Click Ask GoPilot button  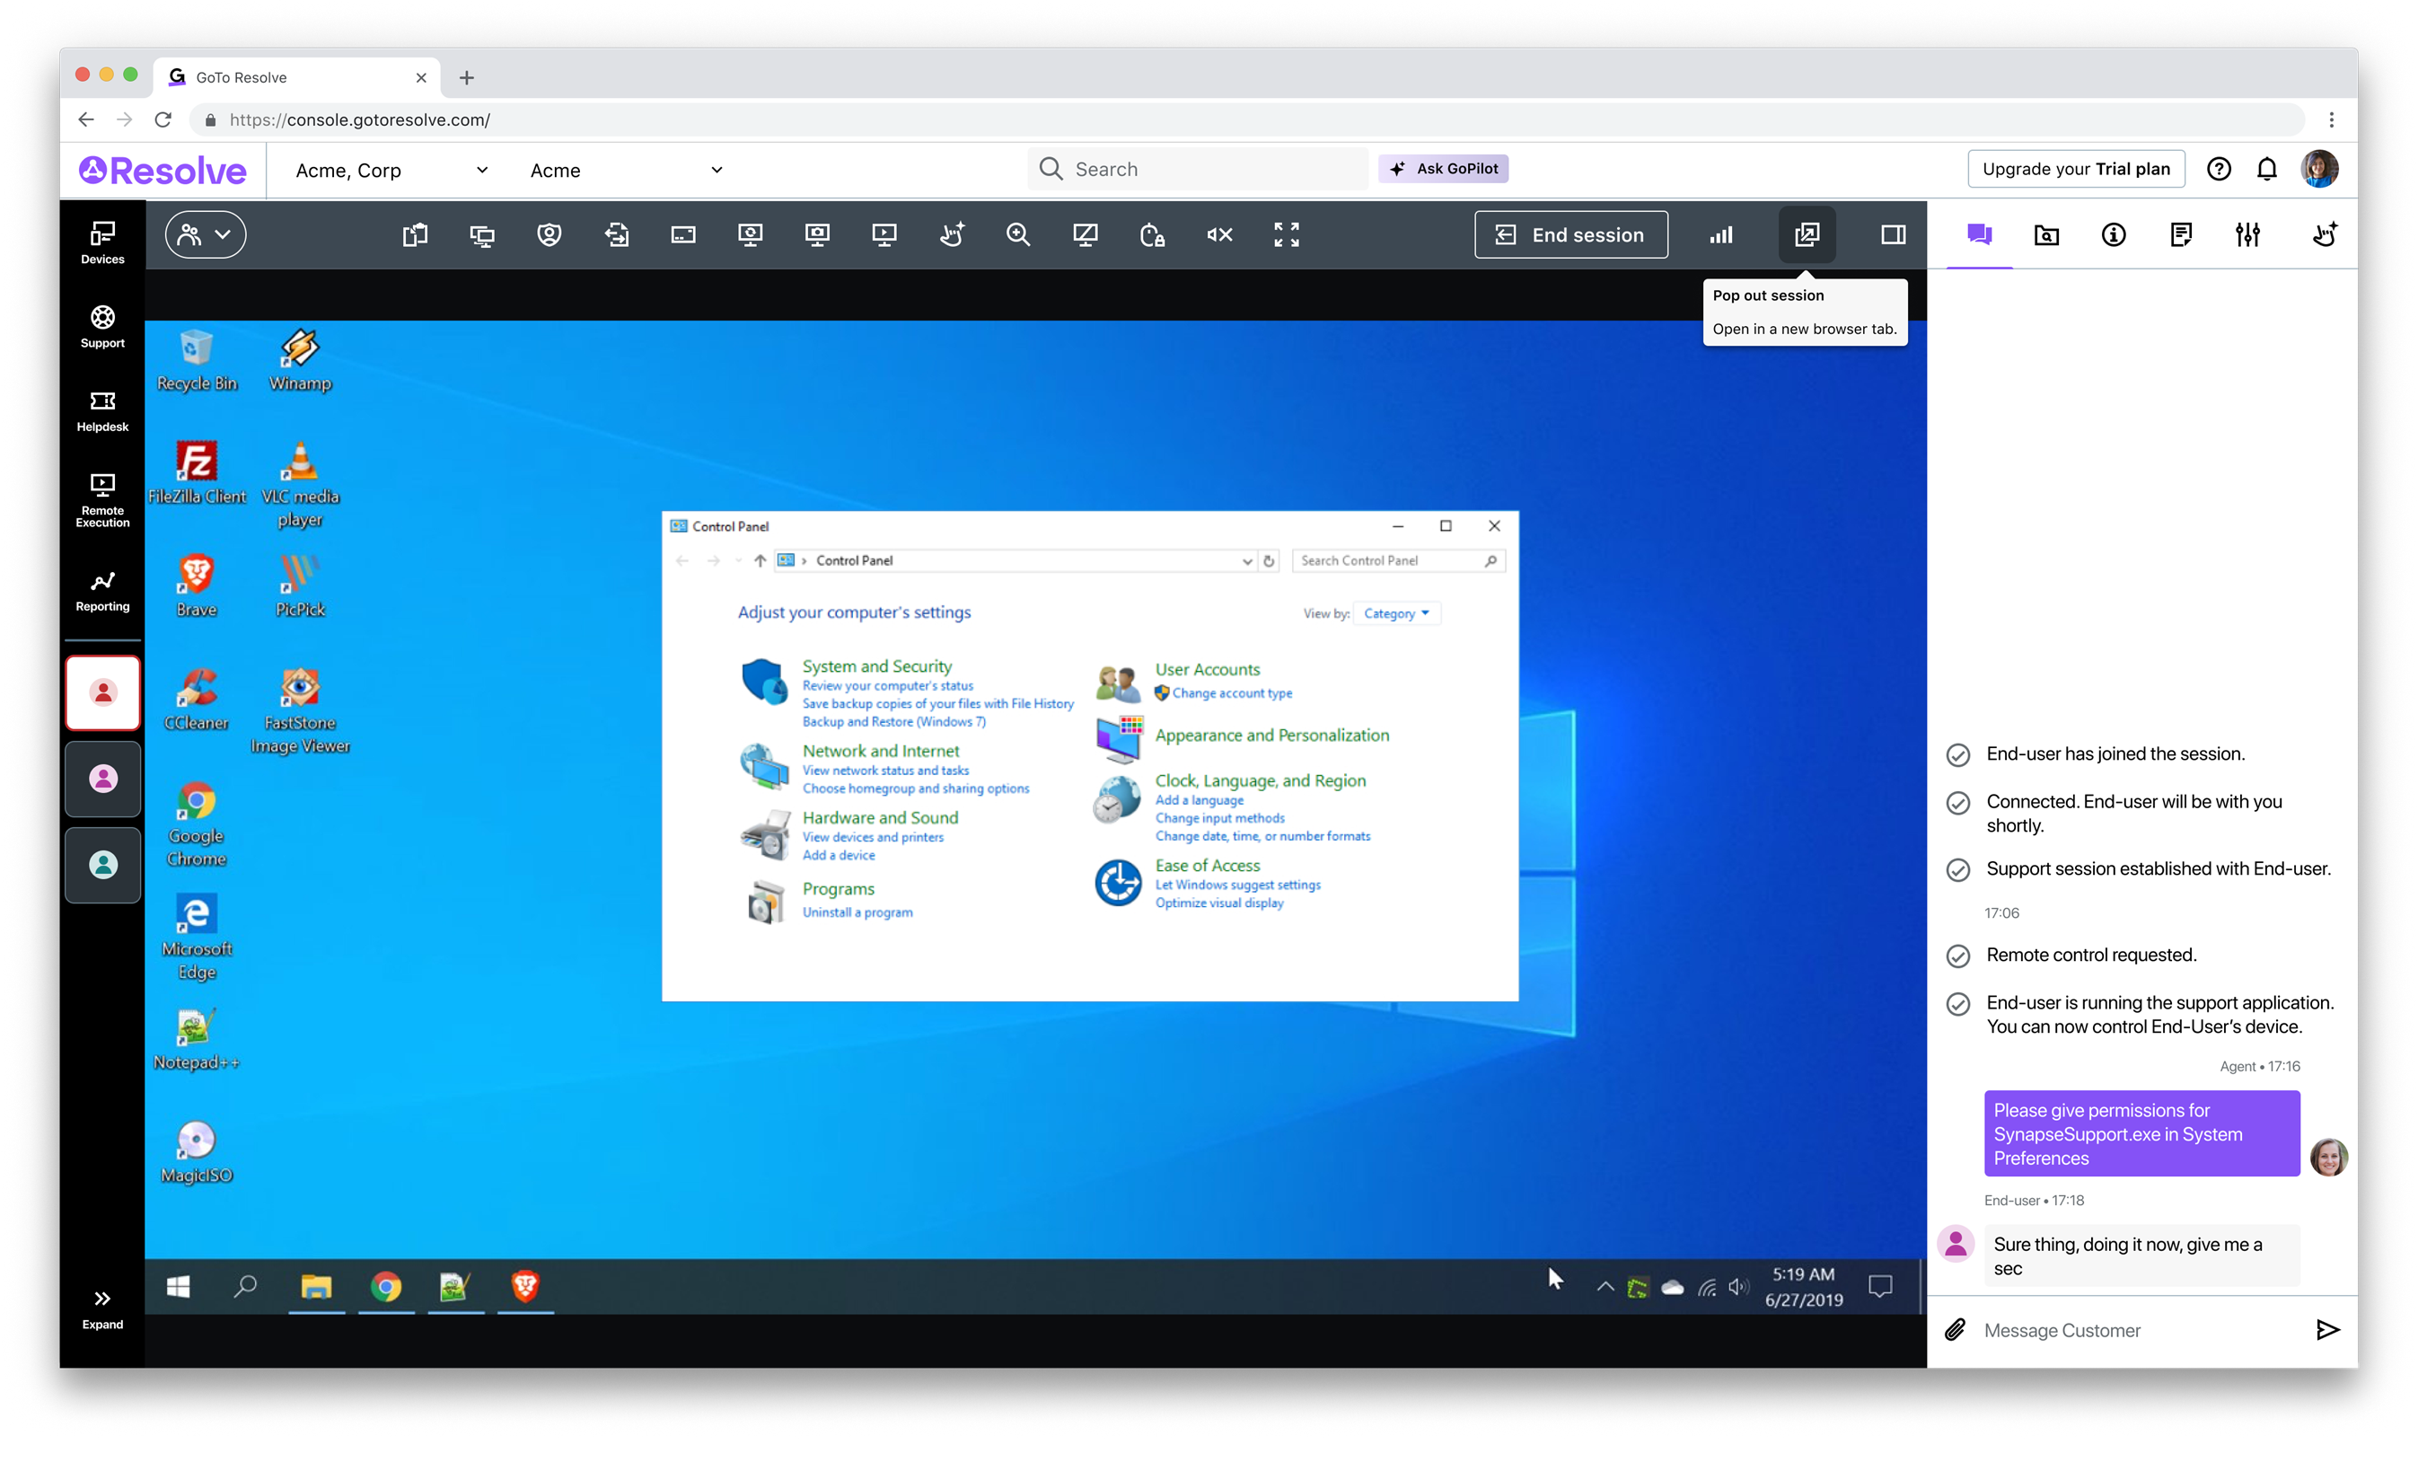[x=1443, y=169]
